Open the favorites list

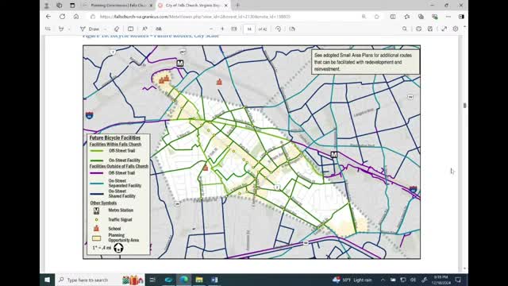pos(407,17)
